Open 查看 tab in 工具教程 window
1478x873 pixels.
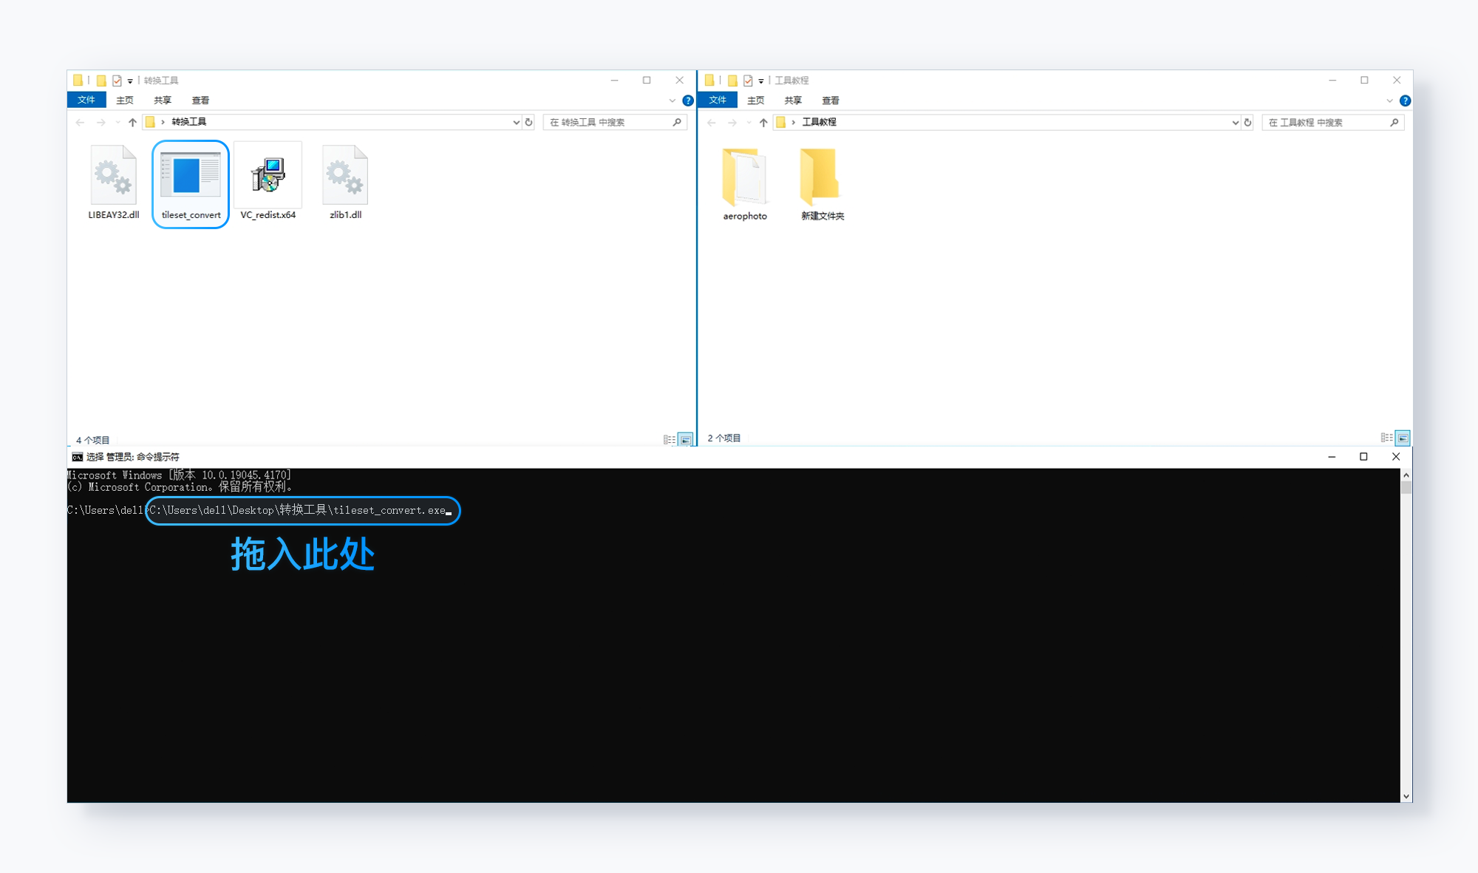pos(831,100)
